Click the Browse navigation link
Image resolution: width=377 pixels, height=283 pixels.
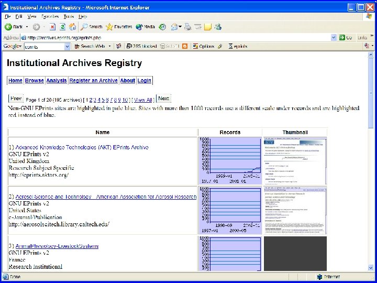tap(35, 81)
